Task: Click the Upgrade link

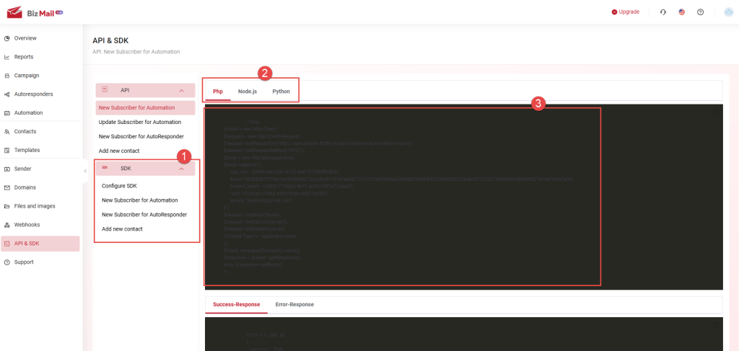Action: pyautogui.click(x=625, y=12)
